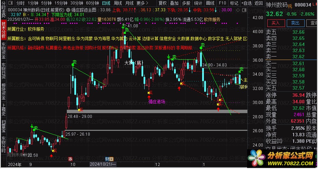
Task: Switch to 分时 period tab
Action: click(x=20, y=3)
